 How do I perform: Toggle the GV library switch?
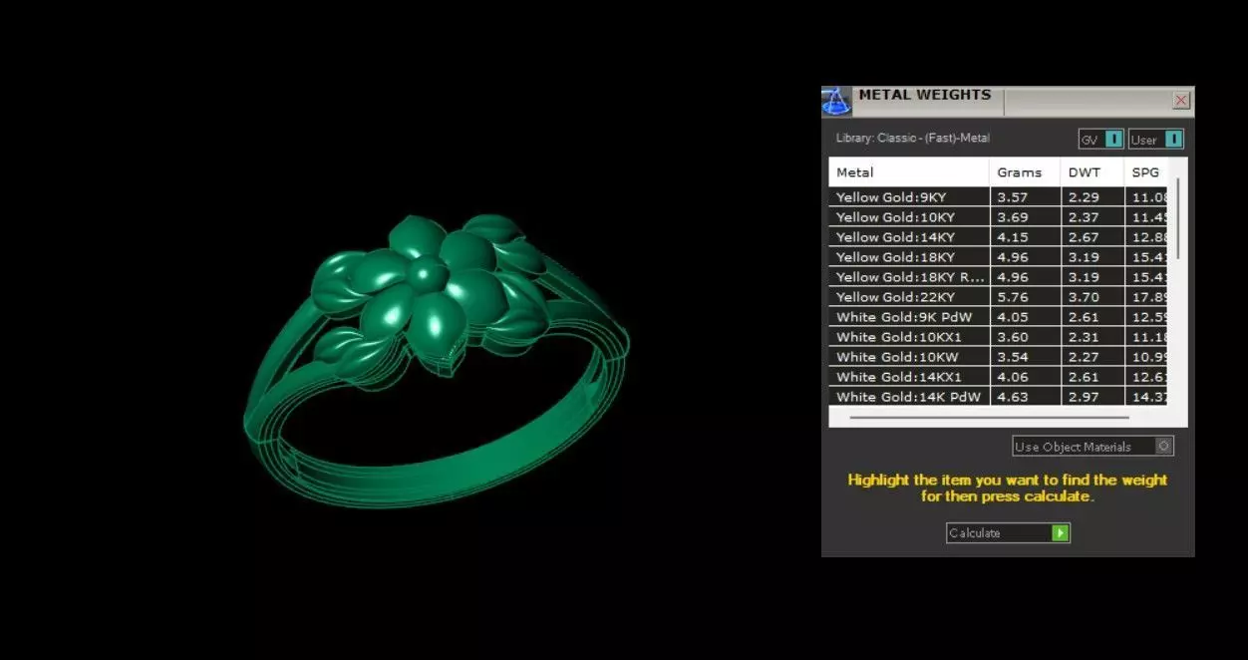coord(1101,140)
